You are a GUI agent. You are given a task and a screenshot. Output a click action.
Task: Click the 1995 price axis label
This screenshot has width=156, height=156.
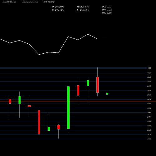pyautogui.click(x=149, y=139)
